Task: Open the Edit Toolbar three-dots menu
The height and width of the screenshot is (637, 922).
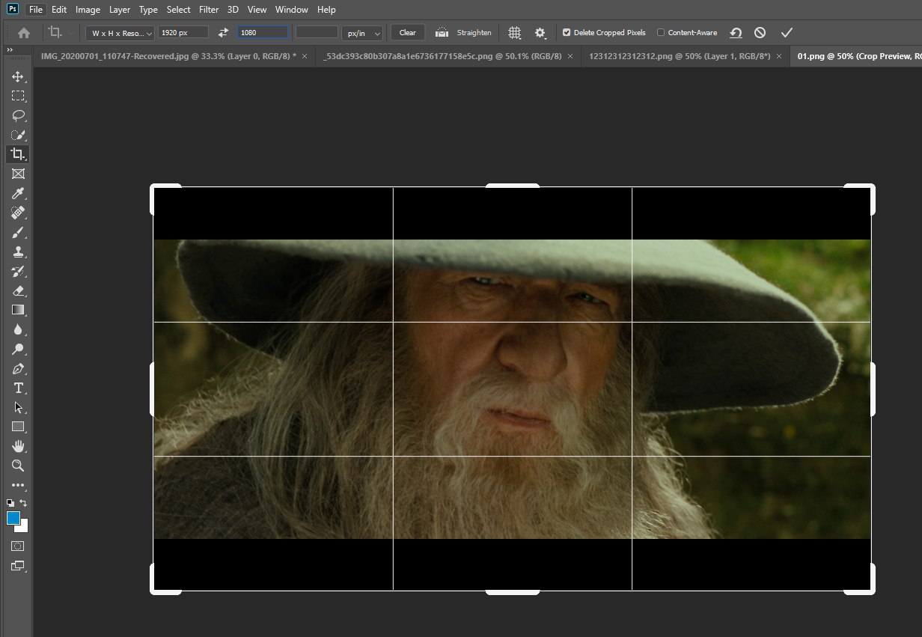Action: (x=18, y=485)
